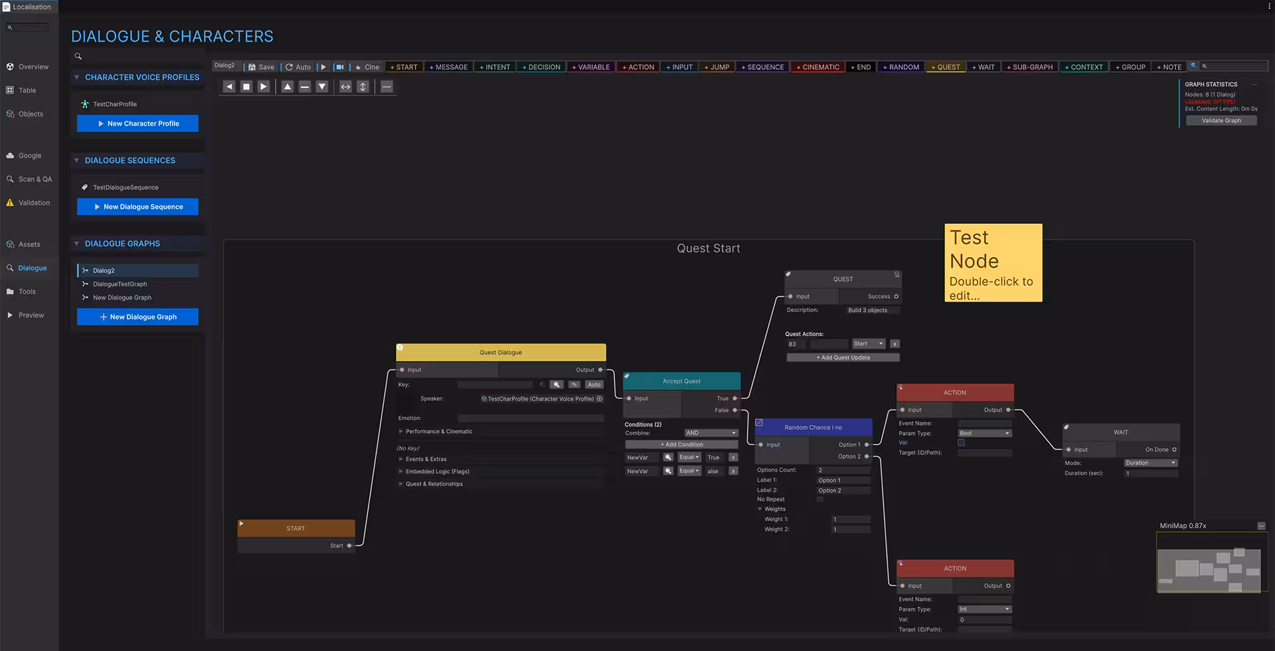Toggle the Val checkbox in Bool ACTION node
Screen dimensions: 1275x651
(x=961, y=442)
